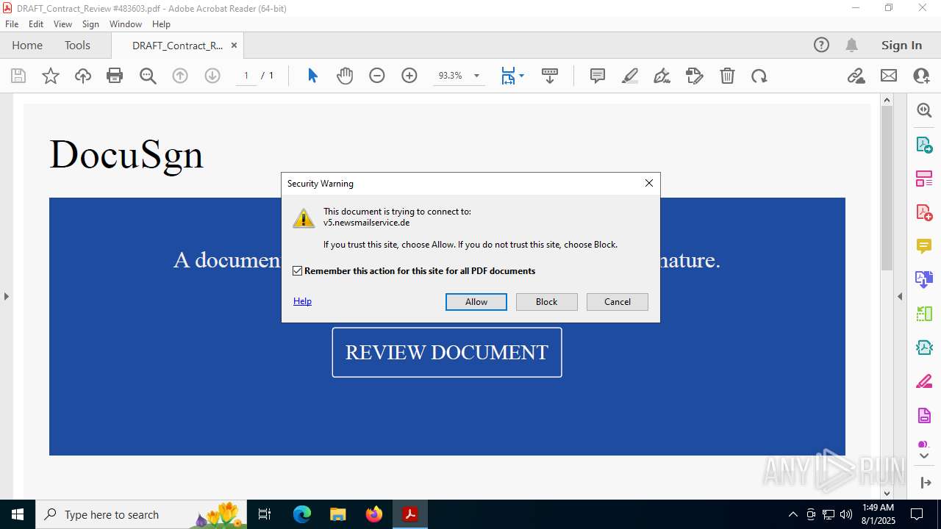
Task: Upload file to cloud icon
Action: point(83,76)
